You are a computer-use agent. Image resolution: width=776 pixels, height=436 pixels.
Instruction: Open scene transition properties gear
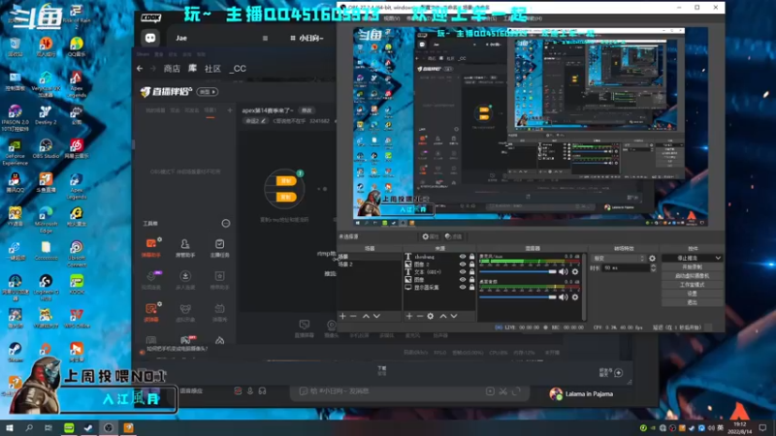[x=652, y=258]
